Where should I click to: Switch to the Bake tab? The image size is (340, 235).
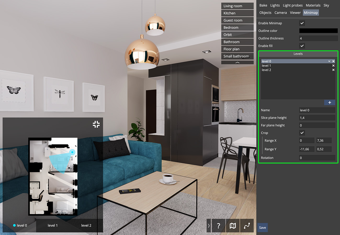263,5
